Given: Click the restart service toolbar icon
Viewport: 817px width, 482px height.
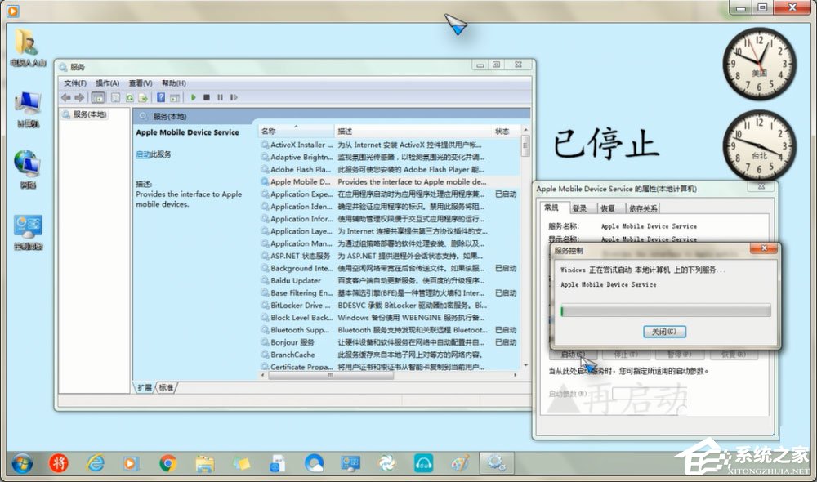Looking at the screenshot, I should (234, 98).
